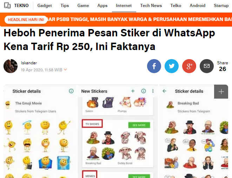
Task: Click Iskandar's author avatar
Action: click(x=11, y=66)
